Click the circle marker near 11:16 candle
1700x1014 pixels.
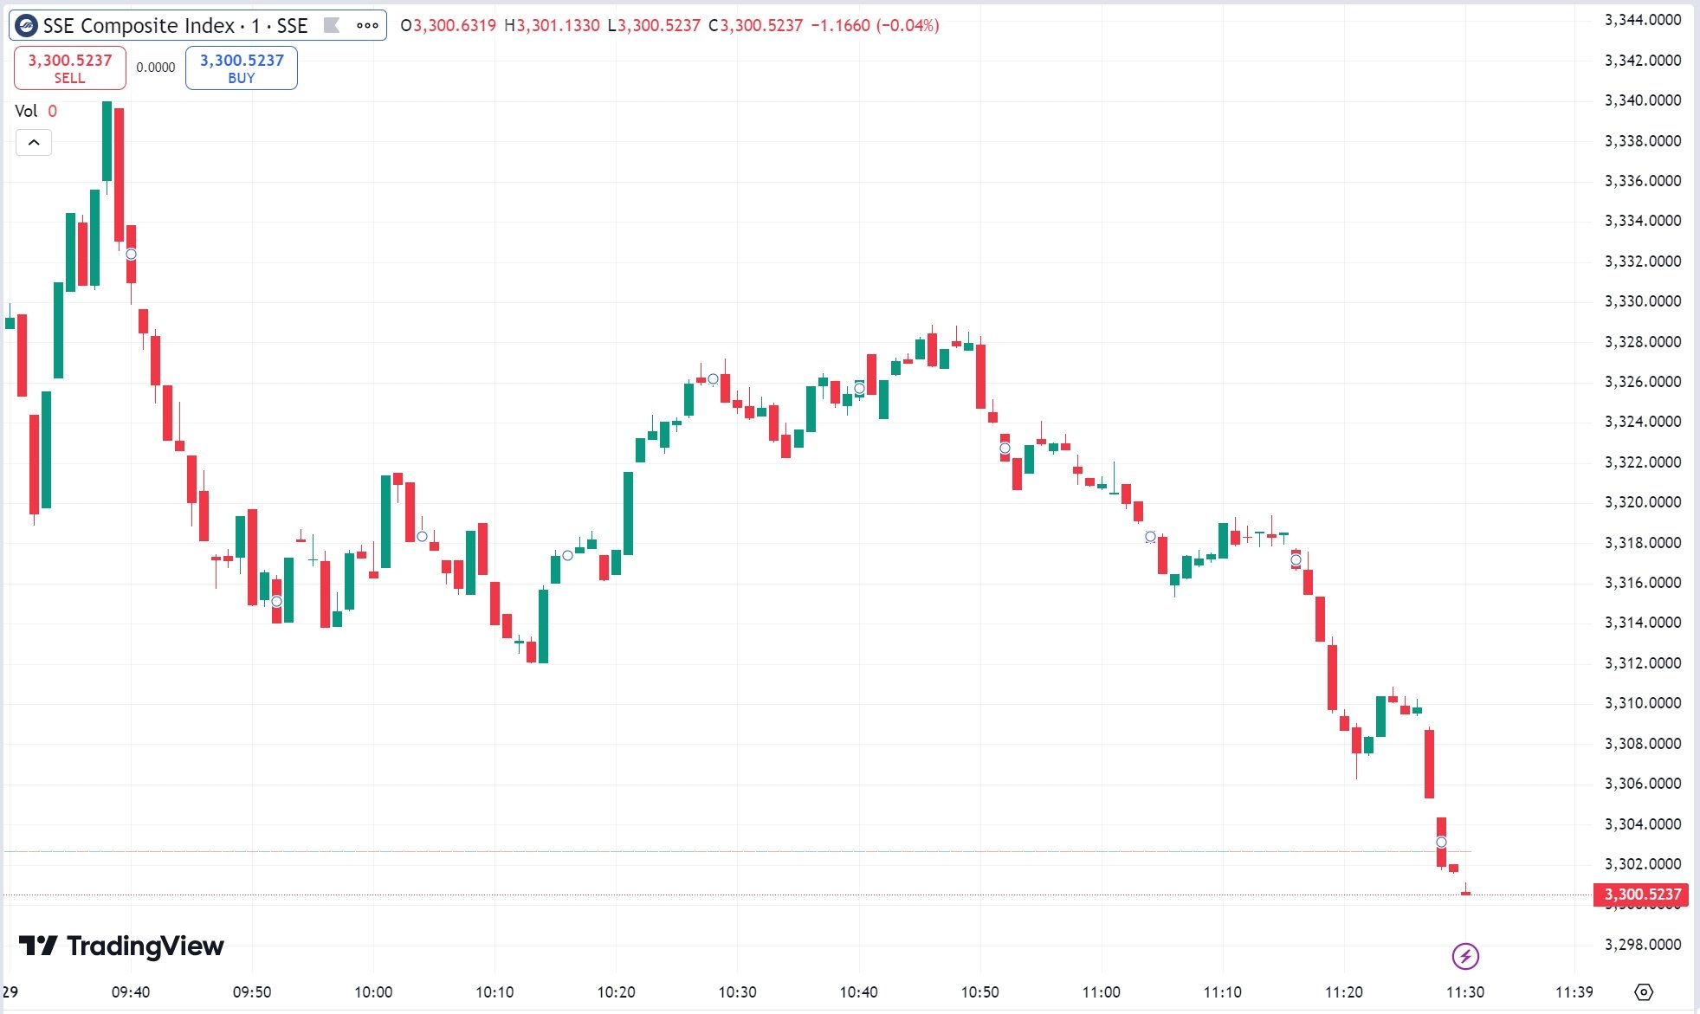click(1296, 559)
